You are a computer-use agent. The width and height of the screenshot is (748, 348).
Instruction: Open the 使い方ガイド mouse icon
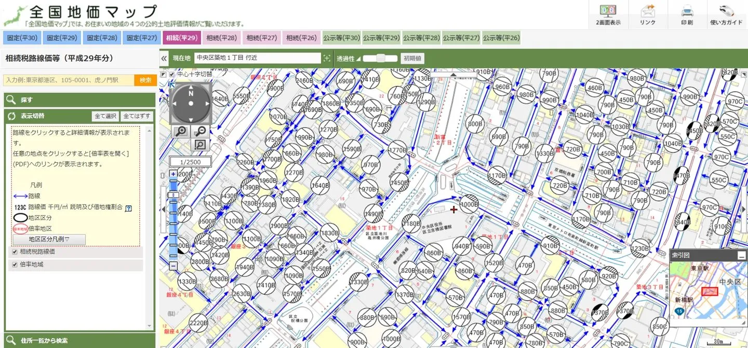coord(726,14)
